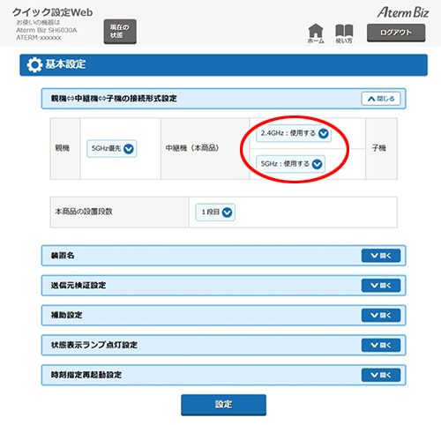The height and width of the screenshot is (425, 441).
Task: Open the 2.4GHz：使用する dropdown
Action: click(294, 134)
